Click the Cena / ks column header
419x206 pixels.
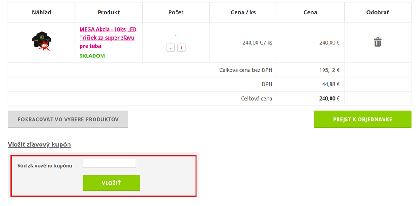243,12
